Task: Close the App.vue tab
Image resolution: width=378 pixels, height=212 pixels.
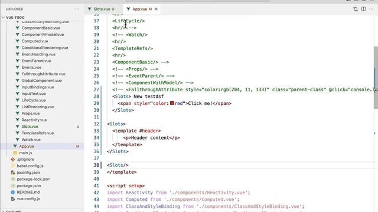Action: (x=156, y=9)
